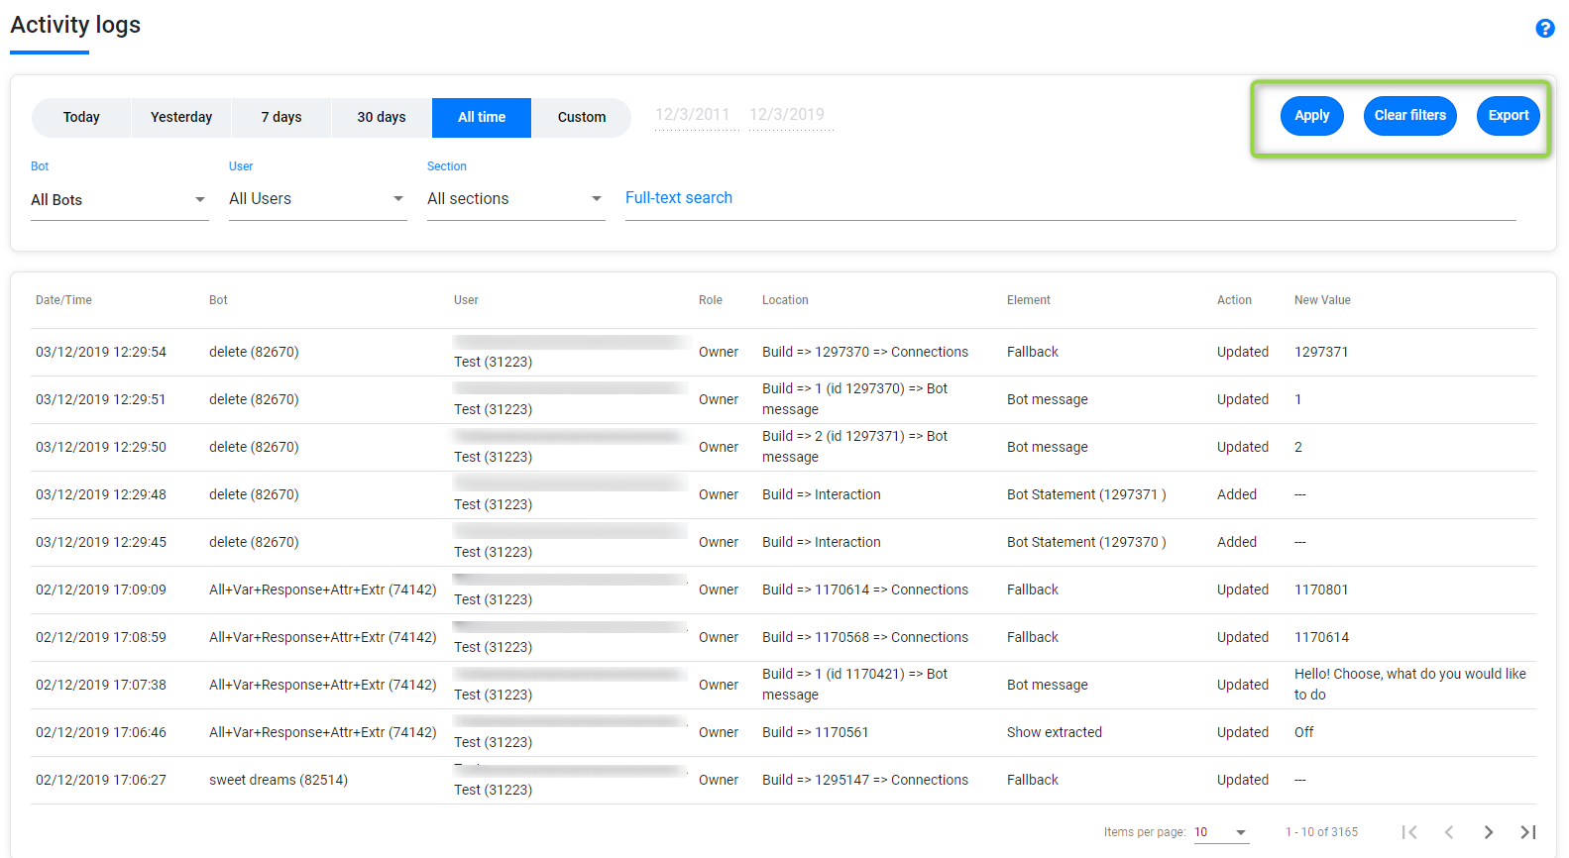Click the New Value column header
Viewport: 1569px width, 858px height.
tap(1322, 300)
